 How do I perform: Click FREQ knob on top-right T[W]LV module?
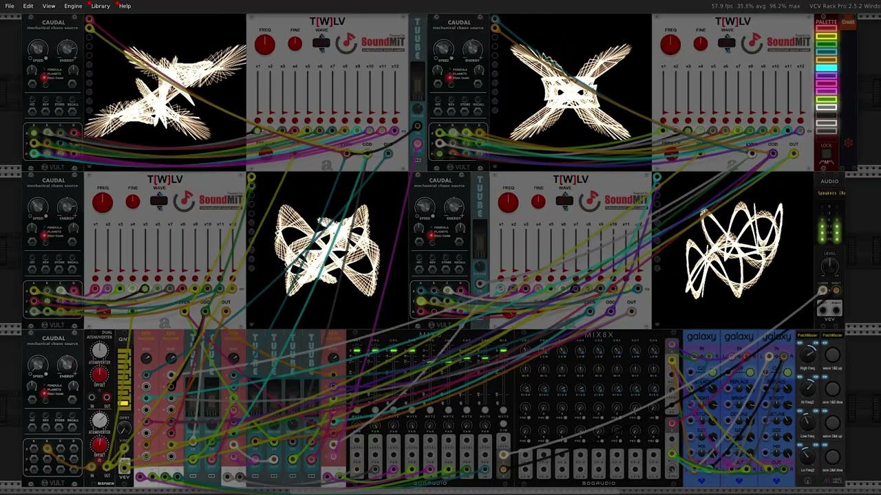point(670,45)
